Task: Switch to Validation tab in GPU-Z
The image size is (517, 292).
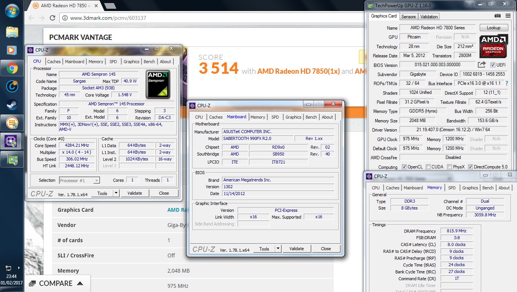Action: coord(429,16)
